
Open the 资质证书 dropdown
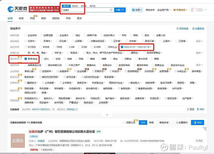click(82, 83)
